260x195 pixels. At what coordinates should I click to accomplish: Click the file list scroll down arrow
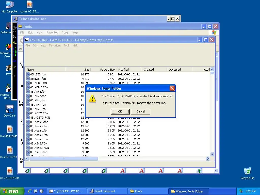[x=212, y=154]
